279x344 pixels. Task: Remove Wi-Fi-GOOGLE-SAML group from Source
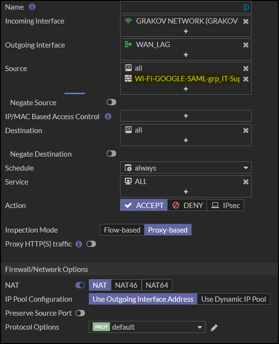pos(246,79)
